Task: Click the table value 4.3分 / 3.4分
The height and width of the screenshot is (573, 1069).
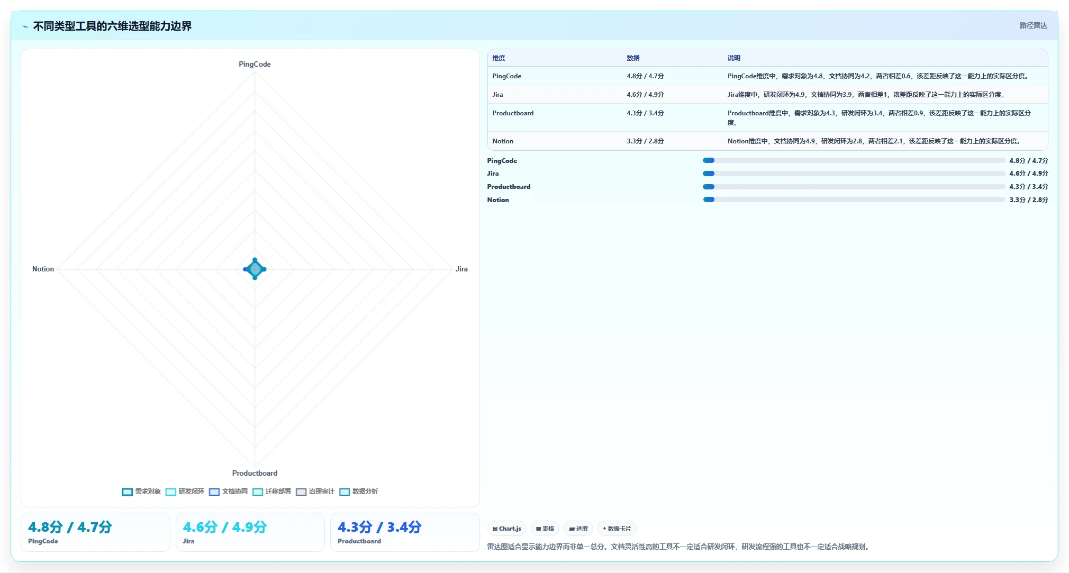Action: tap(645, 113)
